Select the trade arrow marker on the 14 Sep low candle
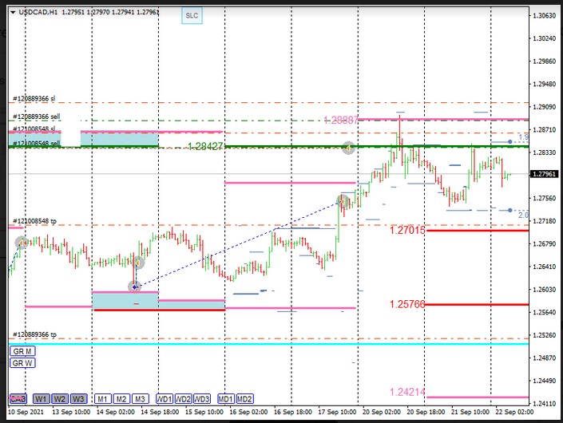Screen dimensions: 563x423 point(138,263)
